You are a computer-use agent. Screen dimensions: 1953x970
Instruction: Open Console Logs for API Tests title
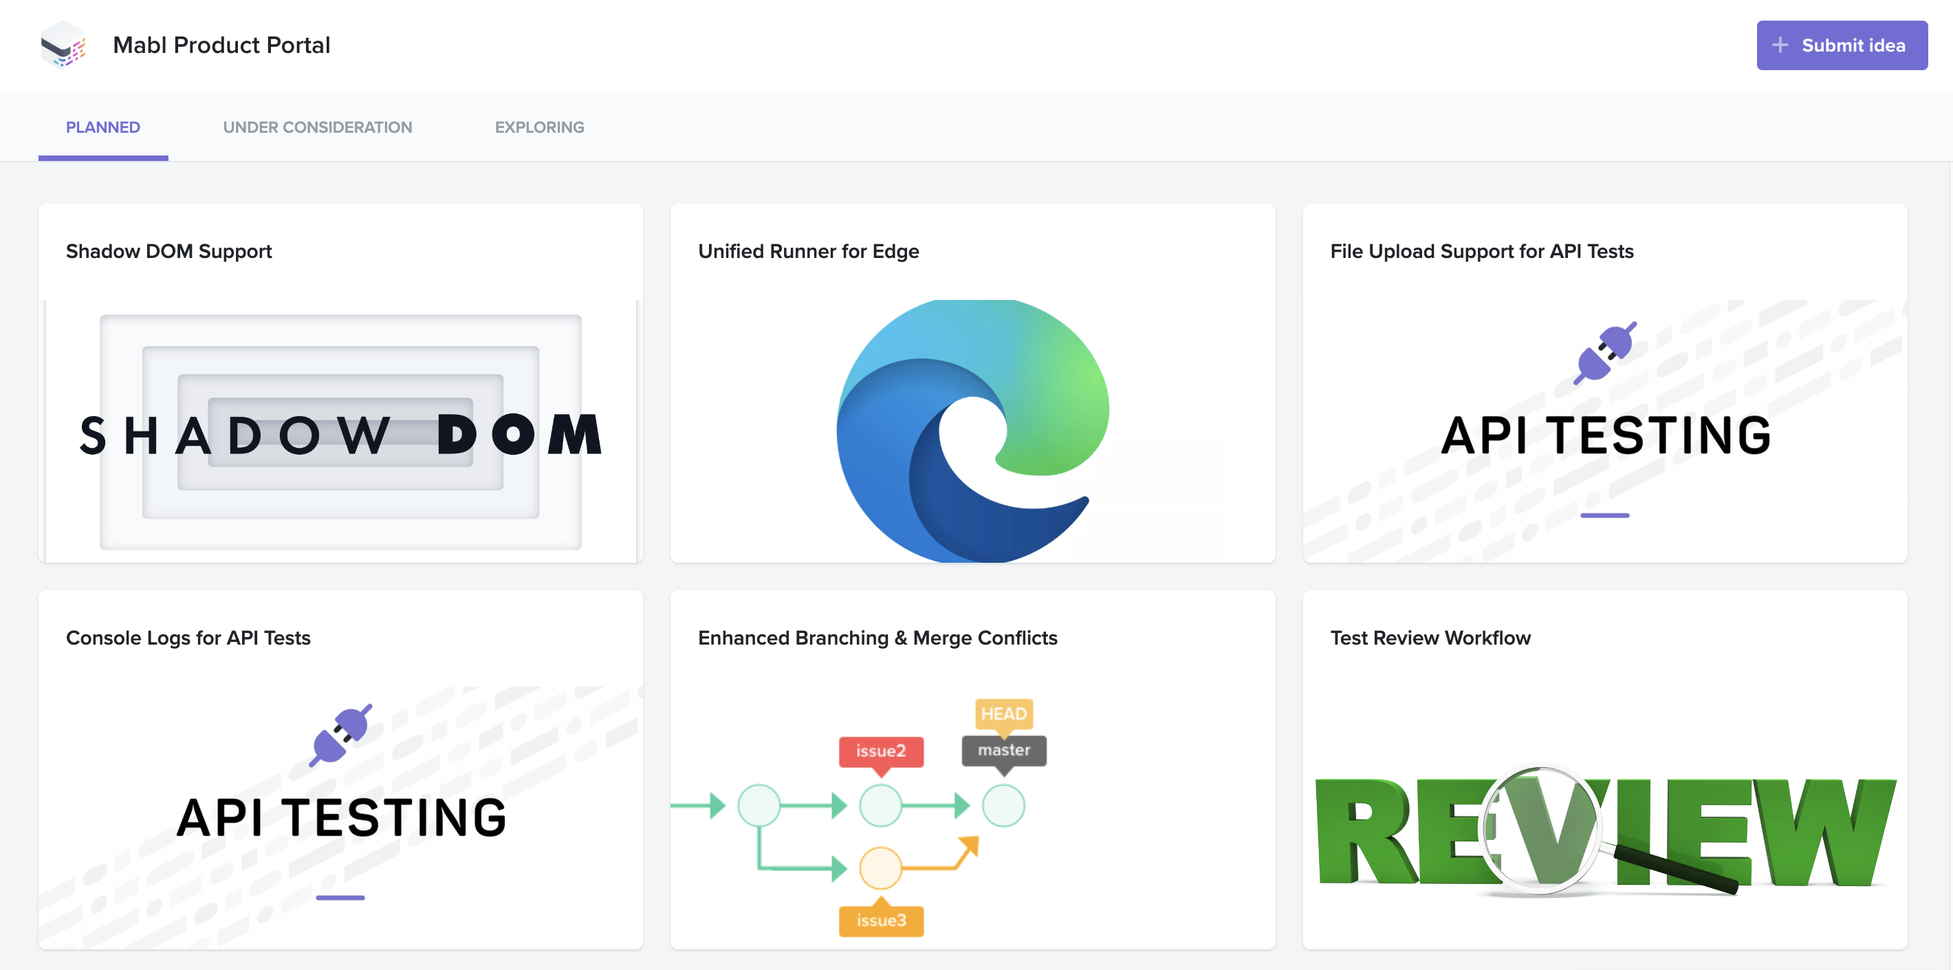coord(188,638)
